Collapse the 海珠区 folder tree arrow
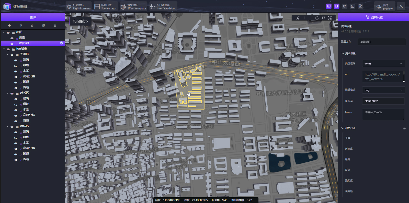The width and height of the screenshot is (409, 203). [x=8, y=126]
